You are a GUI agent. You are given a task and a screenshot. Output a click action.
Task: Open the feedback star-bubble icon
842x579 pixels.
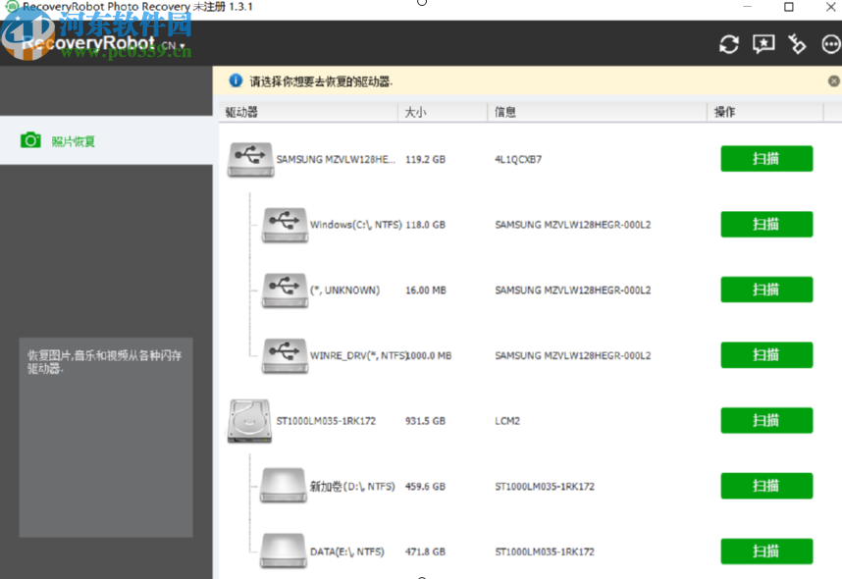763,44
